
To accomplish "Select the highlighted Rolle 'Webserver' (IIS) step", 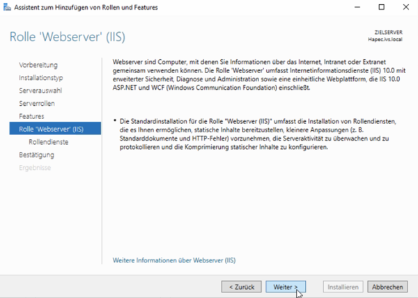I will coord(55,128).
